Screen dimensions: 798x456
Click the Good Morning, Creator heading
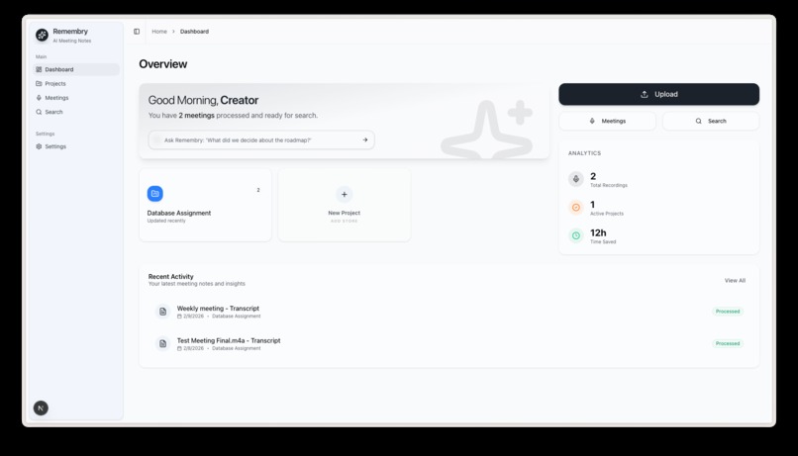(203, 100)
